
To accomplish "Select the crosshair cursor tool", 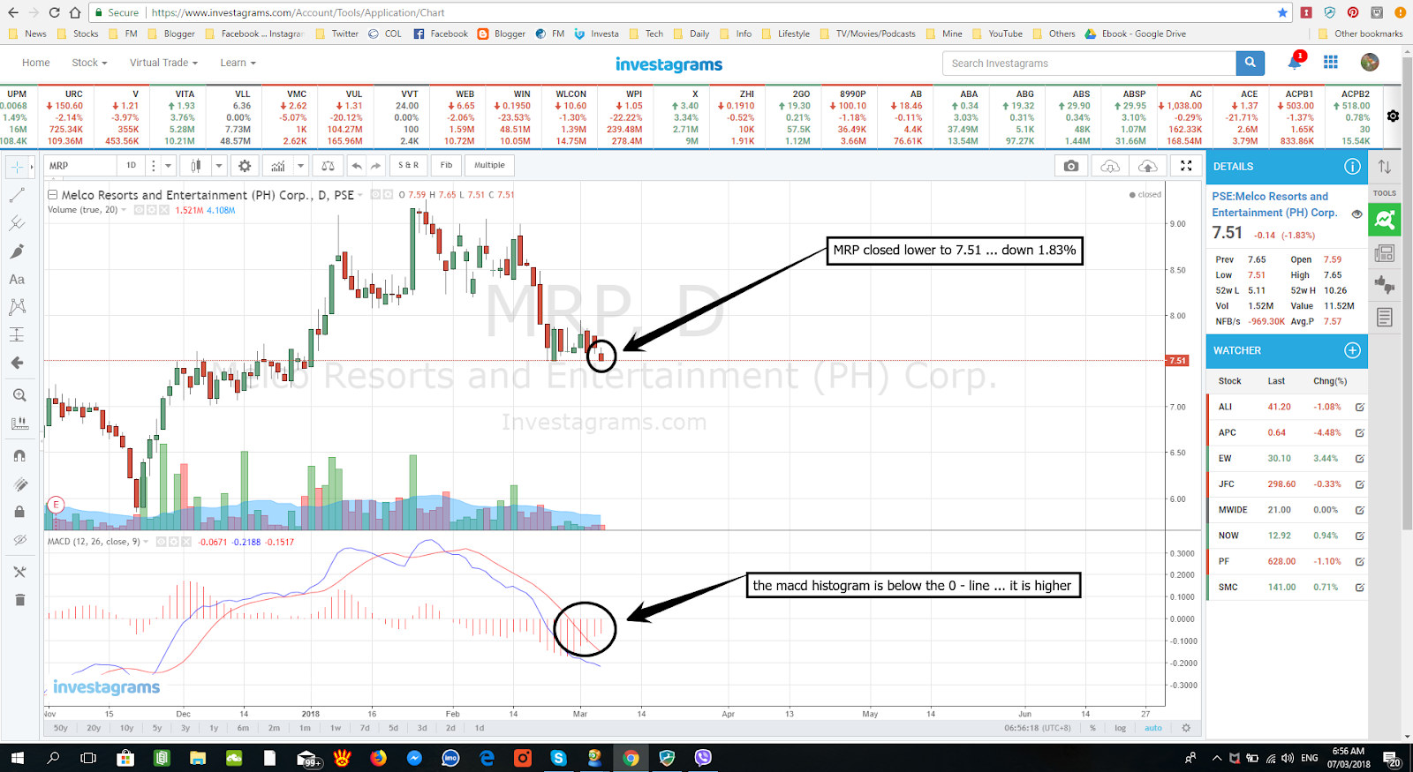I will 17,166.
